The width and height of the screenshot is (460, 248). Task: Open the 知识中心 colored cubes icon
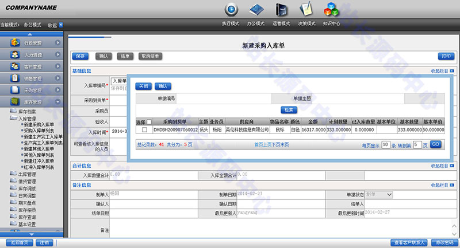point(331,10)
